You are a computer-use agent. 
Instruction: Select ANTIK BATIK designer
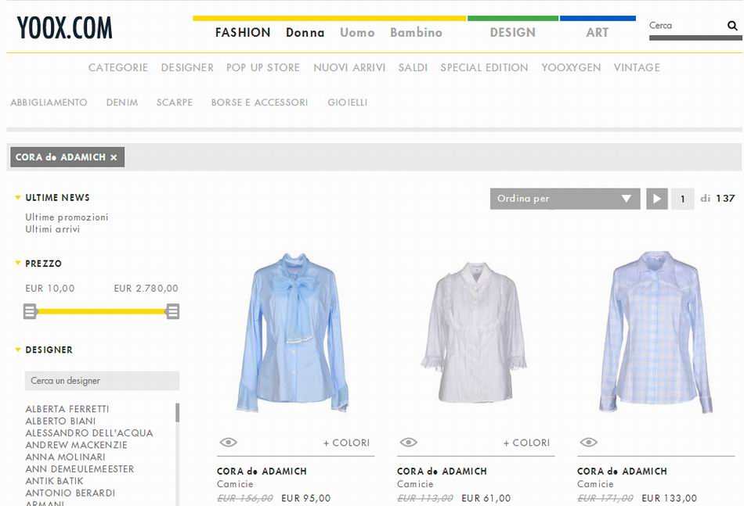coord(54,481)
